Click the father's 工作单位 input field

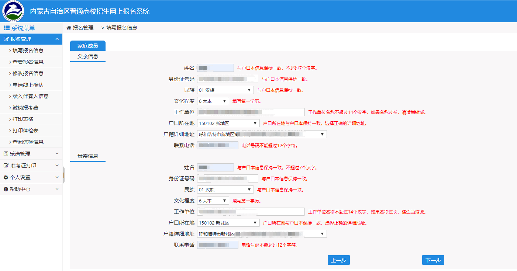tap(251, 112)
